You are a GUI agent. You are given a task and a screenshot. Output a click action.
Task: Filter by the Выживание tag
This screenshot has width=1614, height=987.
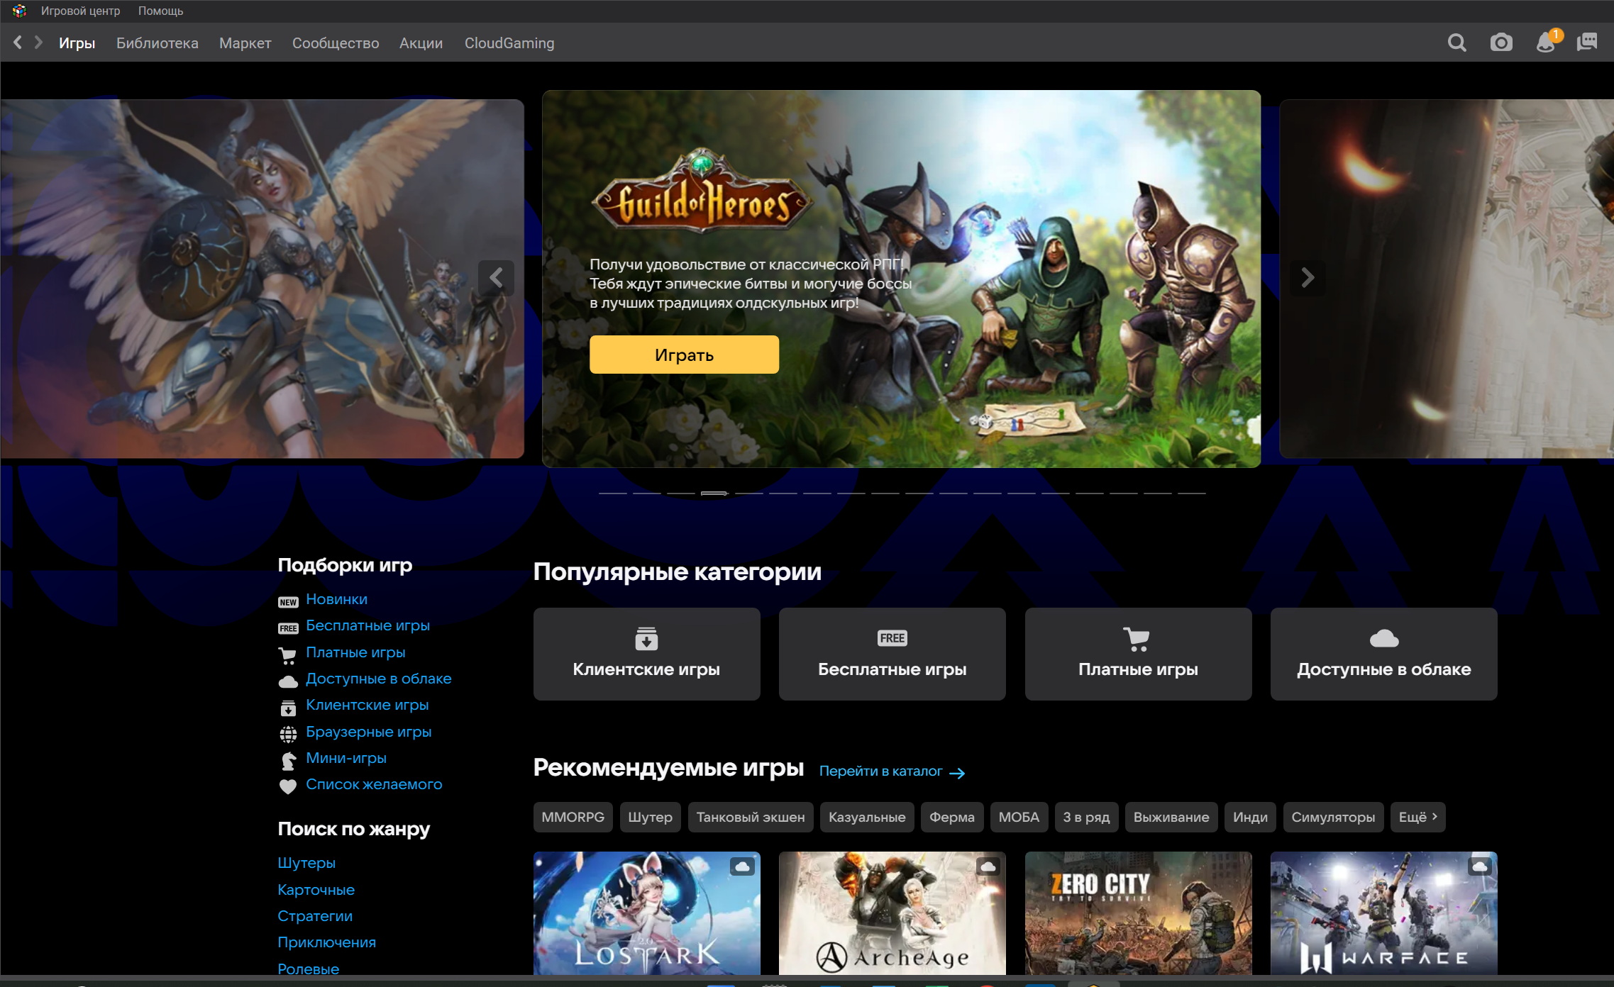1171,817
